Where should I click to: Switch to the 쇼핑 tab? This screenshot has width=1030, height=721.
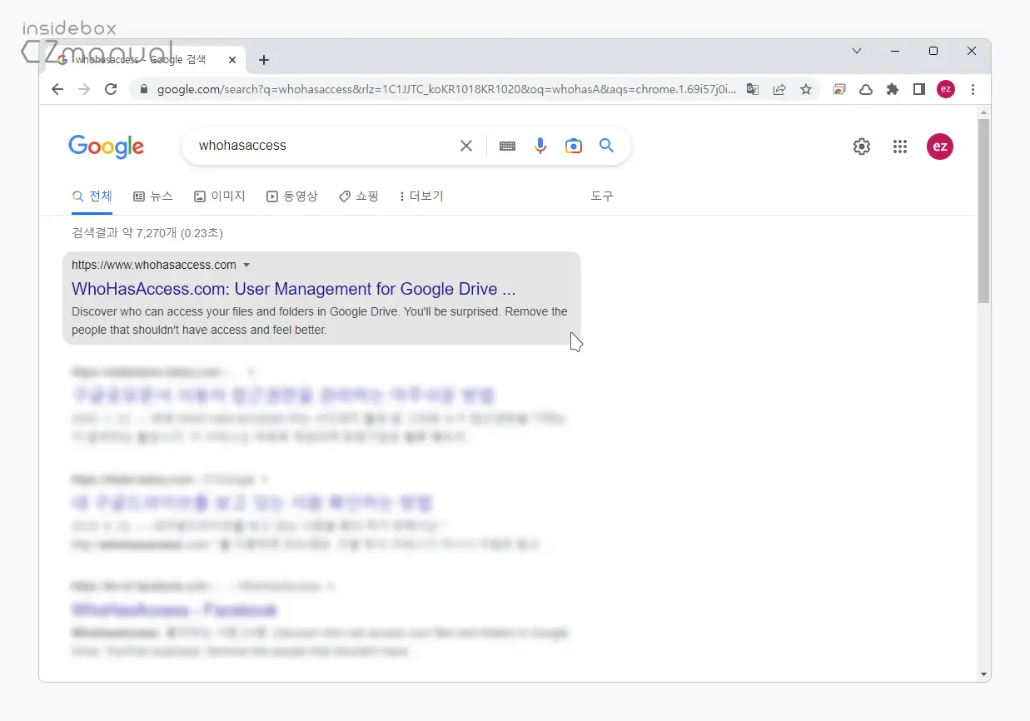359,196
